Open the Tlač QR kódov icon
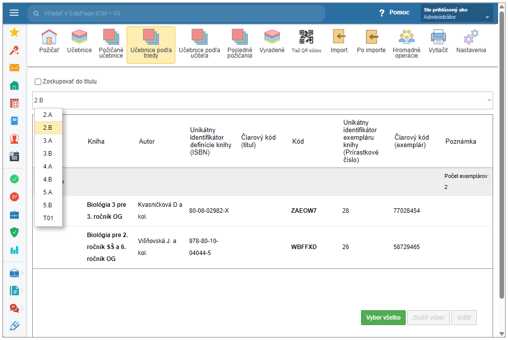Image resolution: width=508 pixels, height=340 pixels. (306, 37)
